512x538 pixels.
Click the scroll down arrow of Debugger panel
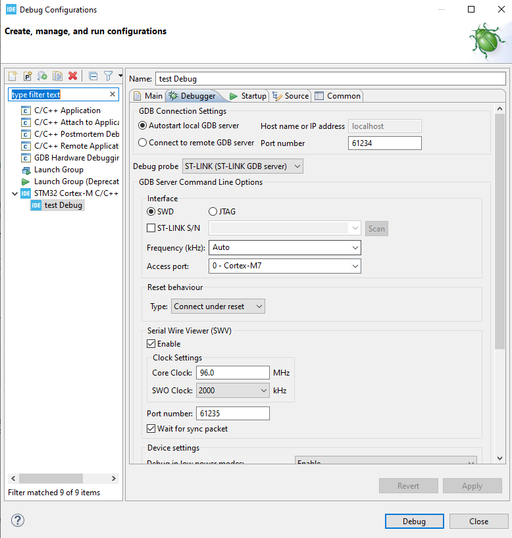point(499,458)
